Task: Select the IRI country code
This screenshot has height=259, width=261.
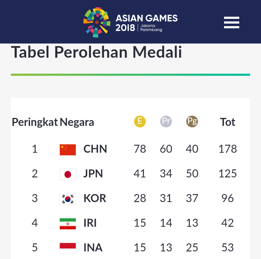Action: click(x=90, y=223)
